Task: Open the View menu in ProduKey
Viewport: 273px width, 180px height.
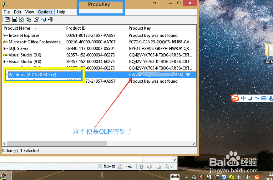Action: (x=29, y=12)
